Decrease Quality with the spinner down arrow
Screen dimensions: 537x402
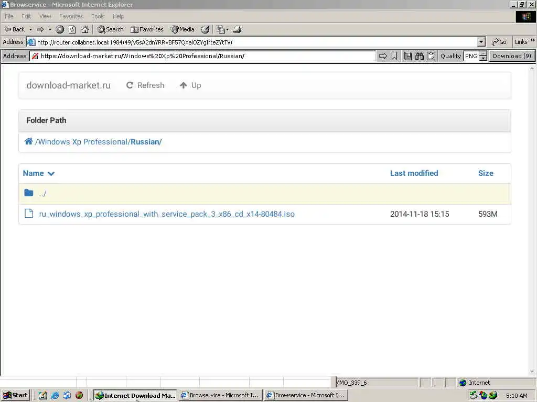[x=483, y=59]
